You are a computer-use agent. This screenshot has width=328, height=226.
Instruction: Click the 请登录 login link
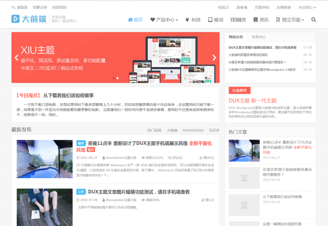[x=22, y=7]
